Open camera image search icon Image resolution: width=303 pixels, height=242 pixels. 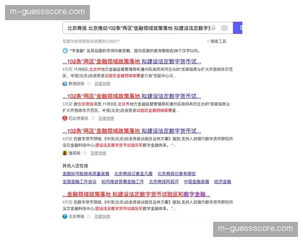pyautogui.click(x=224, y=28)
